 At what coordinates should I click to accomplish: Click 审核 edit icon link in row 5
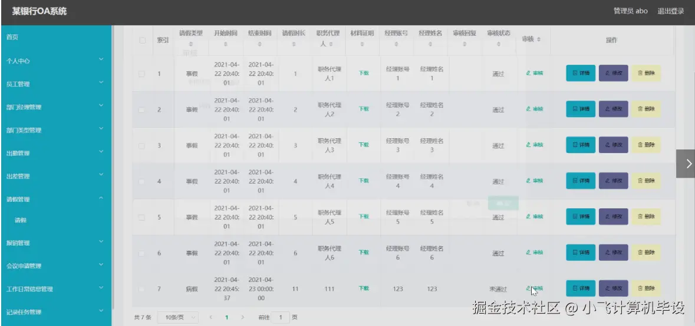point(535,217)
